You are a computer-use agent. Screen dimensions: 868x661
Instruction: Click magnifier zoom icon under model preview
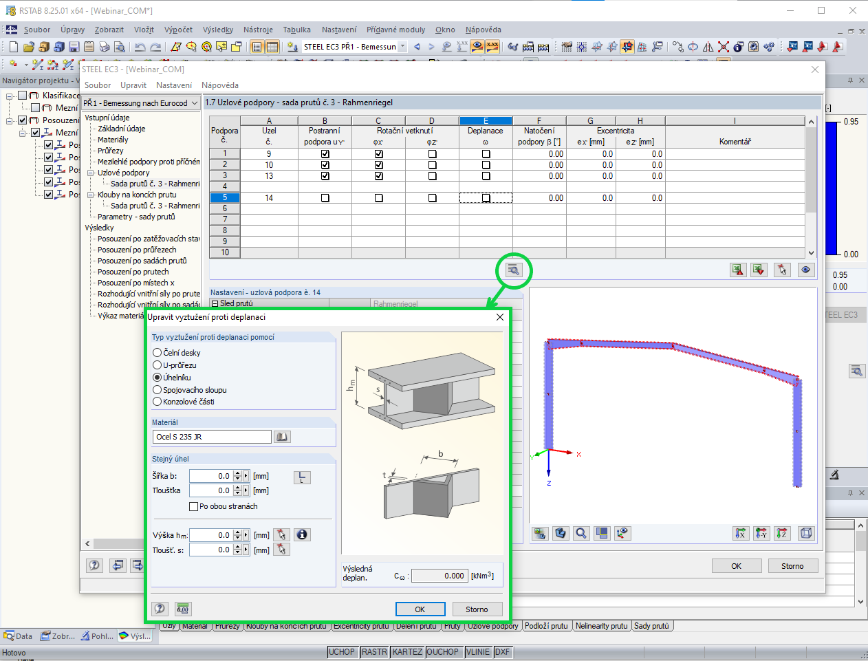click(x=581, y=533)
